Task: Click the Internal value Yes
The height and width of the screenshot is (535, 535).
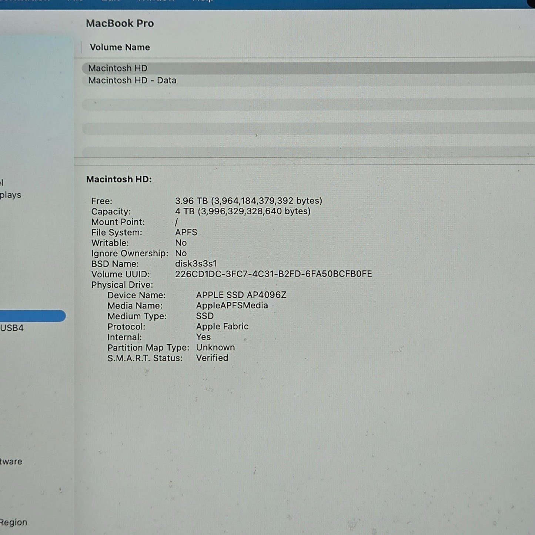Action: [x=203, y=337]
